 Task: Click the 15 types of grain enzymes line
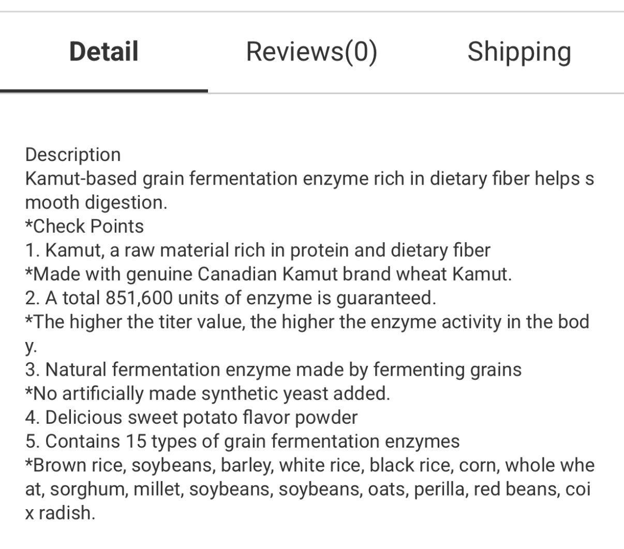(242, 441)
